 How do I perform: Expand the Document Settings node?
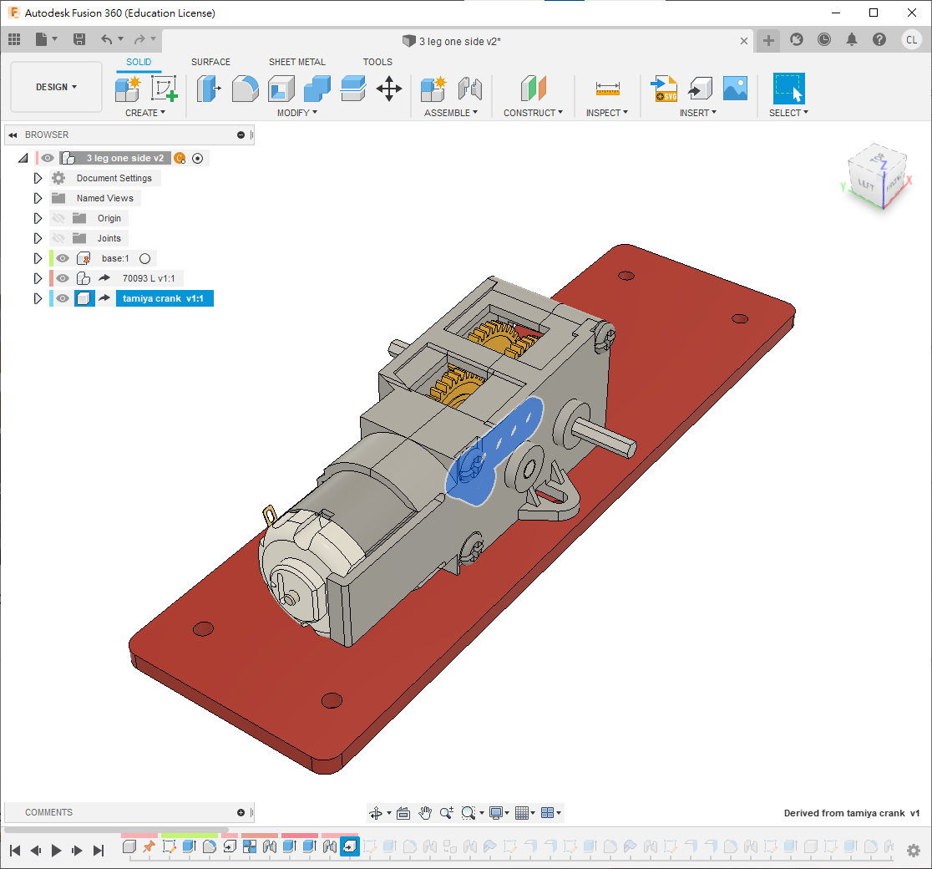coord(38,179)
